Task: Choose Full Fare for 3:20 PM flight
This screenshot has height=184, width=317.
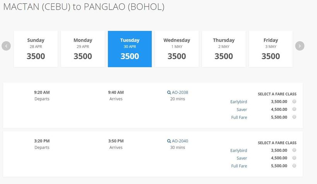Action: (x=294, y=166)
